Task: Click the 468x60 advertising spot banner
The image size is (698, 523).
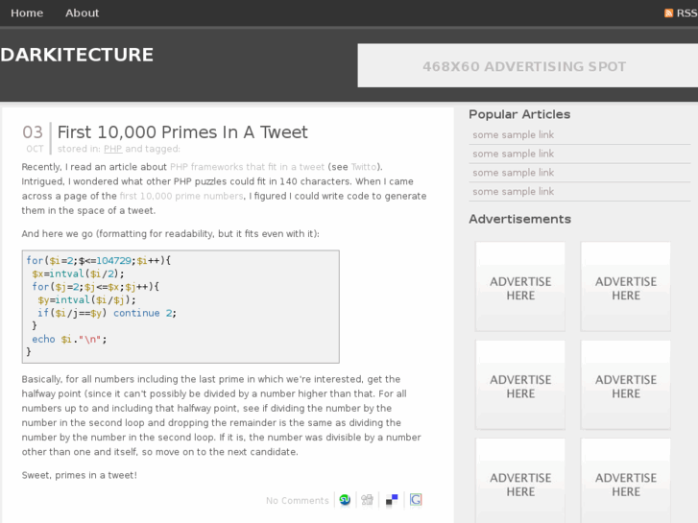Action: tap(524, 66)
